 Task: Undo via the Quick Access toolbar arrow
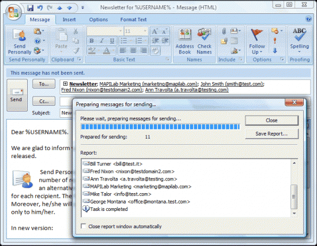tap(40, 8)
